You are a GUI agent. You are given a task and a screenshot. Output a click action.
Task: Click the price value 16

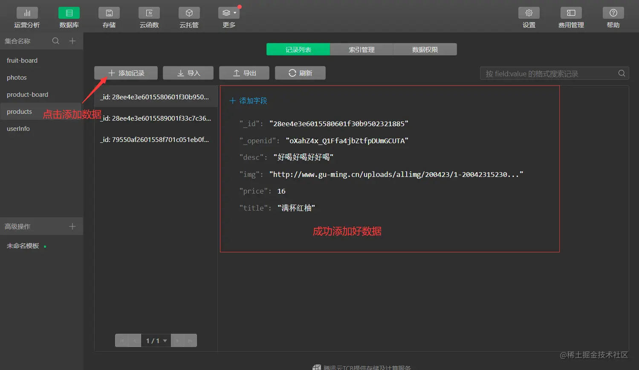281,191
